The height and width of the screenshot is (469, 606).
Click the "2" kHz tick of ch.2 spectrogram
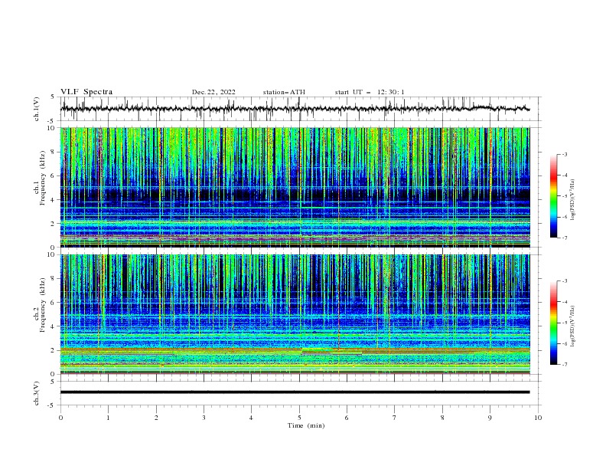point(54,350)
